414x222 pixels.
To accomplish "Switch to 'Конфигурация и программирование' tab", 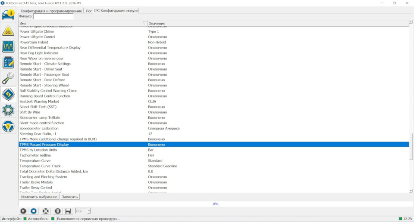I will point(51,11).
